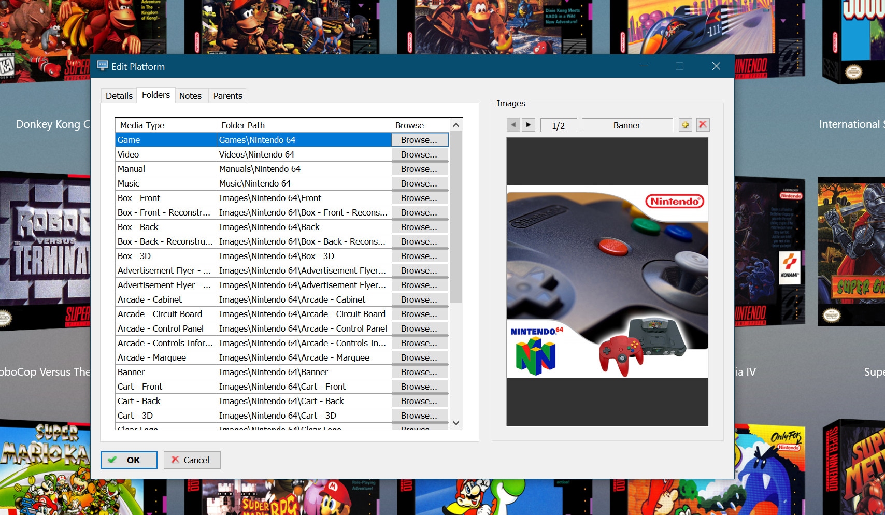Browse for the Arcade - Marquee folder
This screenshot has height=515, width=885.
coord(419,357)
